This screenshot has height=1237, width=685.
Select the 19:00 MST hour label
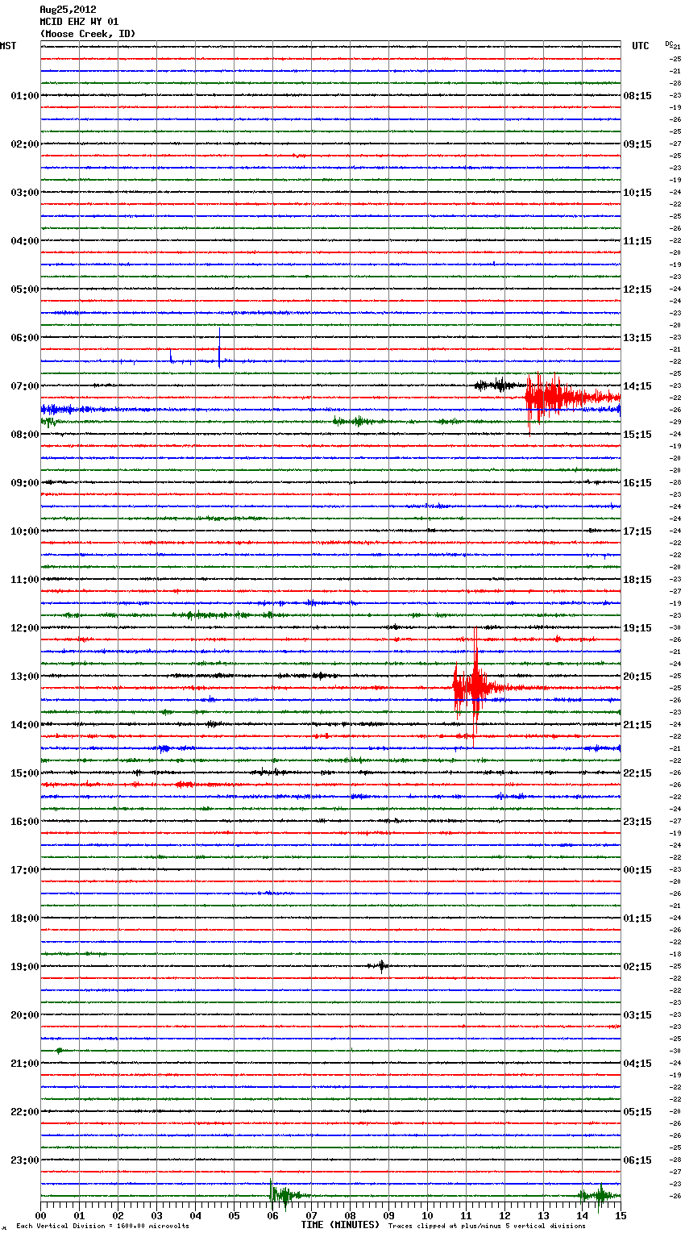click(x=25, y=967)
